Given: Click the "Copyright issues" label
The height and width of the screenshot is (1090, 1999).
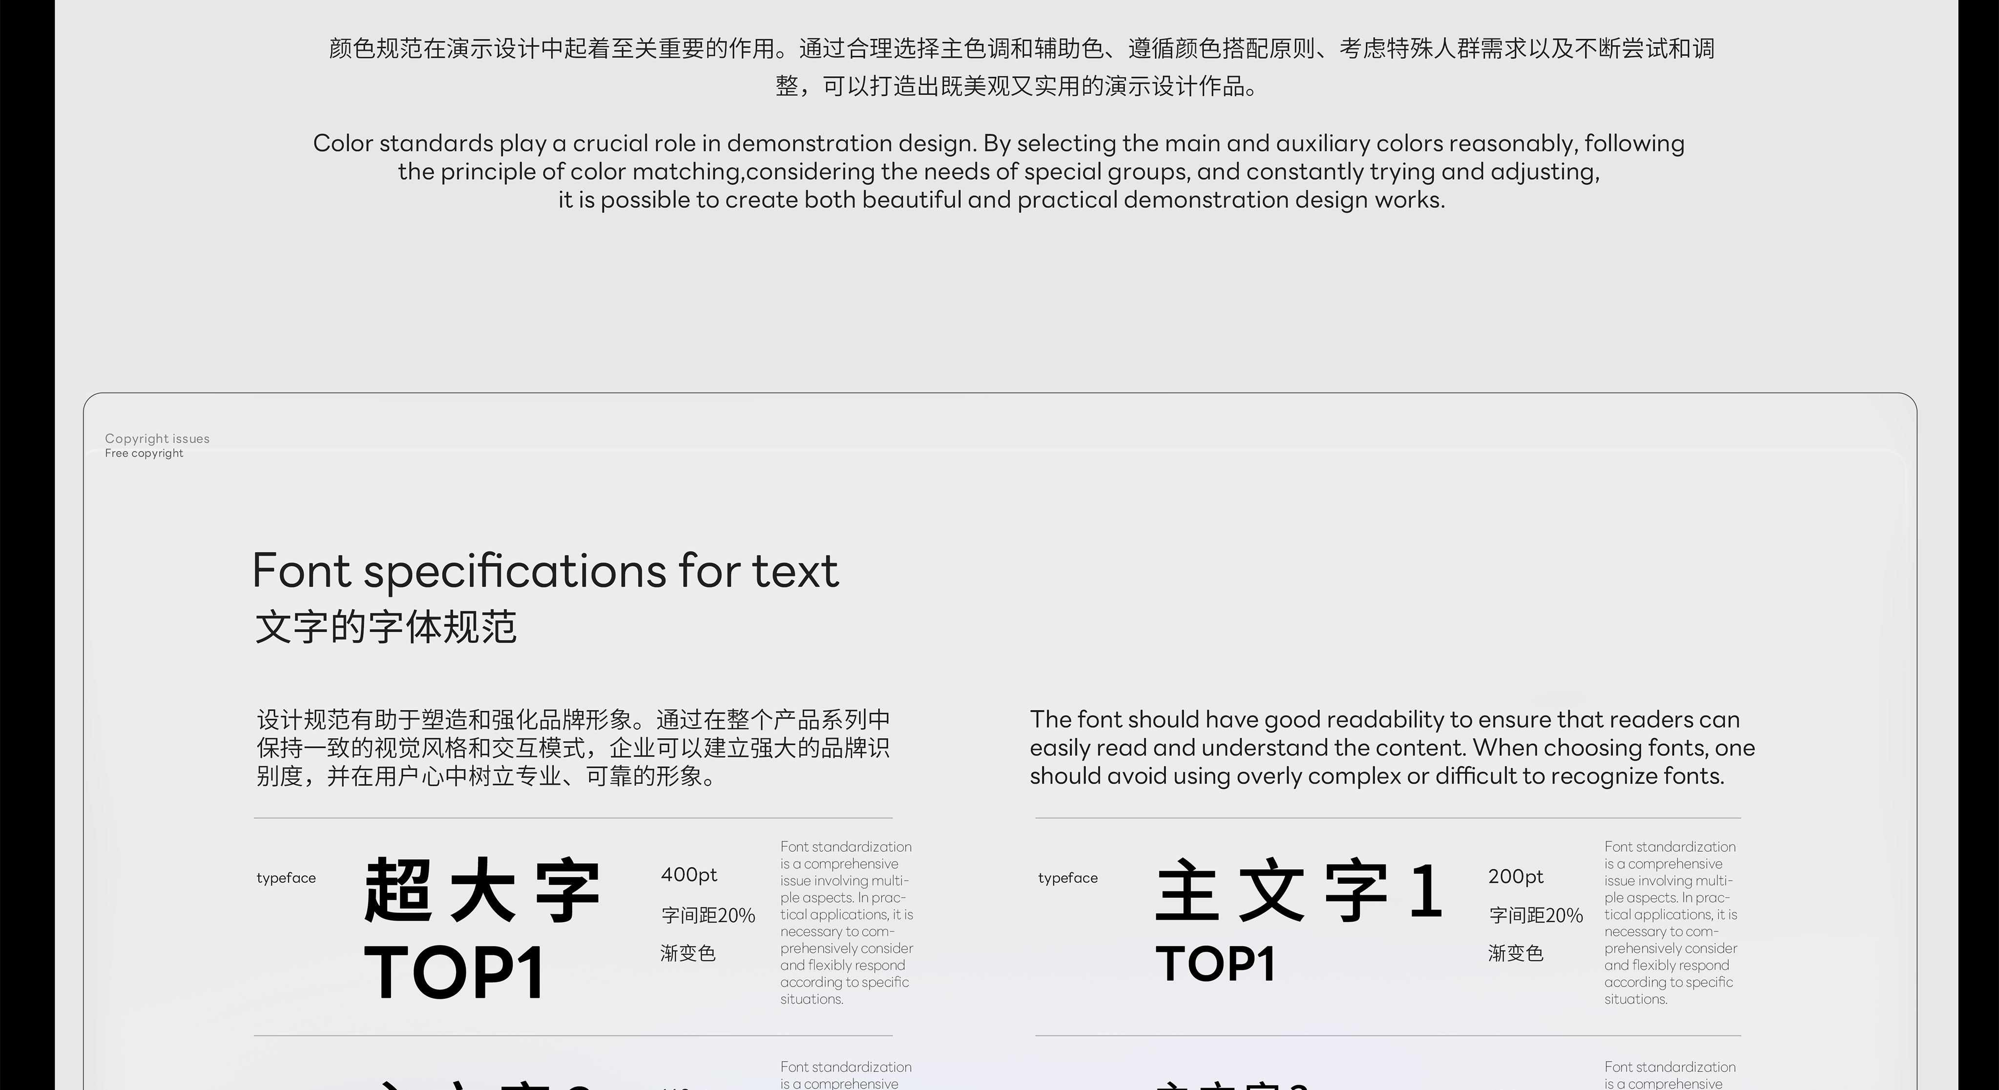Looking at the screenshot, I should click(x=158, y=438).
